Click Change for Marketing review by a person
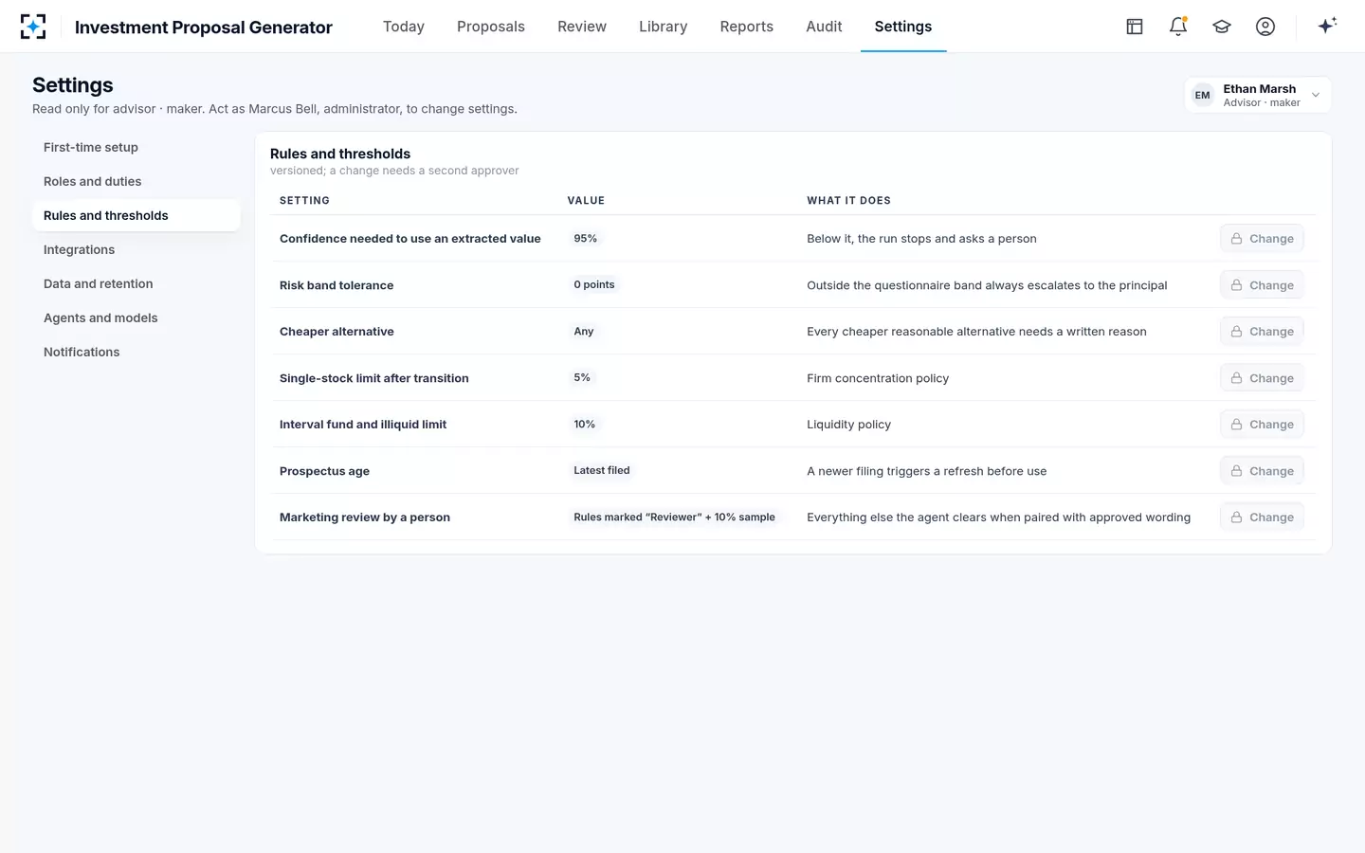The width and height of the screenshot is (1365, 853). 1262,517
